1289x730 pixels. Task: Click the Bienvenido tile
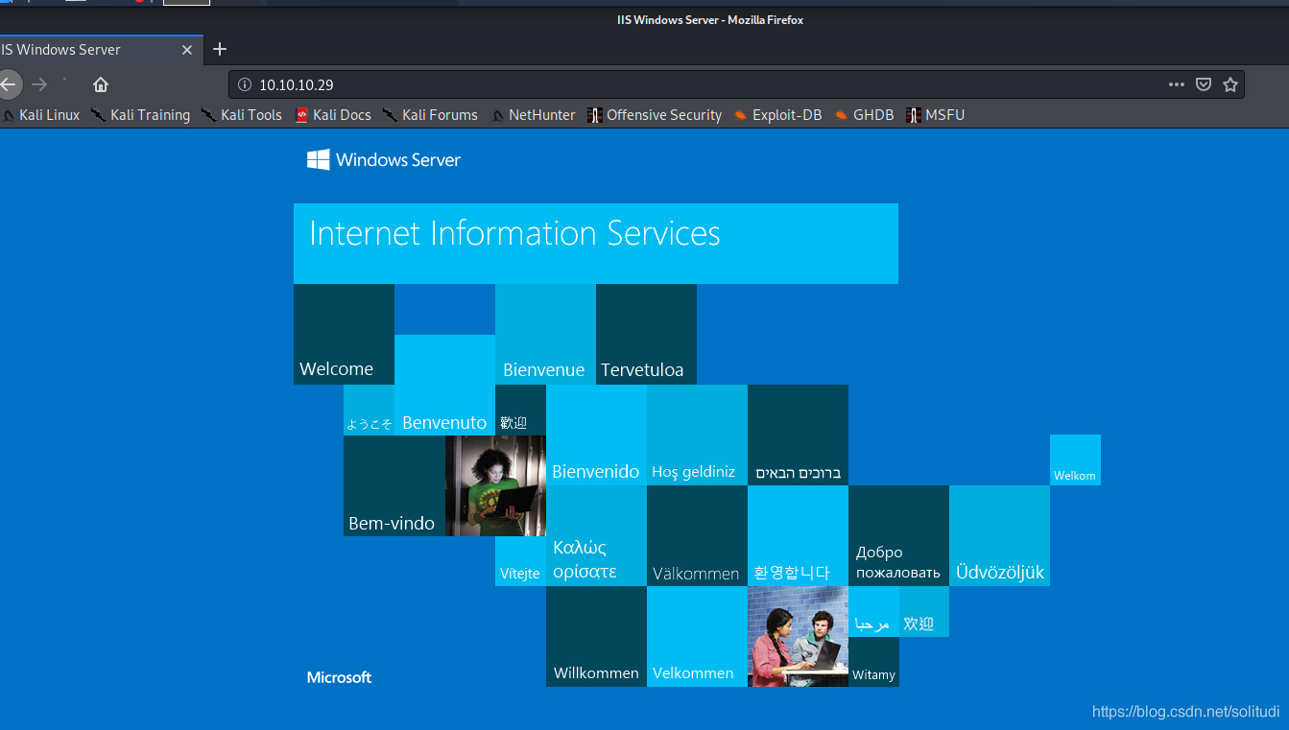click(596, 435)
